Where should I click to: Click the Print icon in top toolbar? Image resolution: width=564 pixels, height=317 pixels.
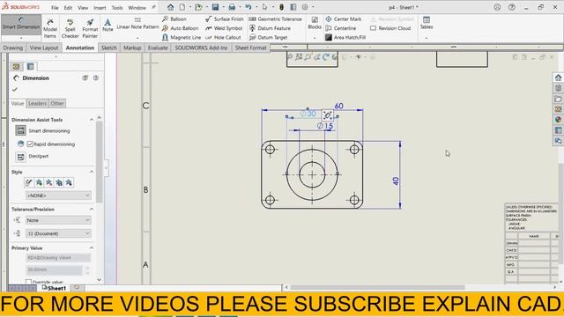232,7
